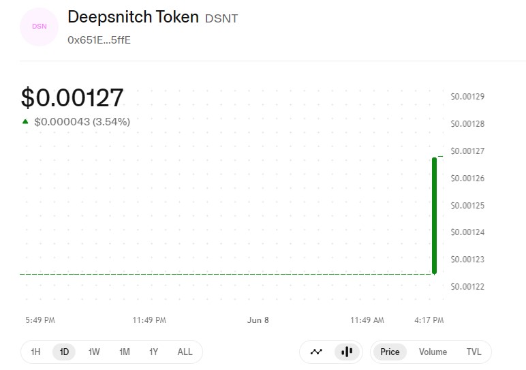Click the $0.00127 price display

[x=72, y=97]
